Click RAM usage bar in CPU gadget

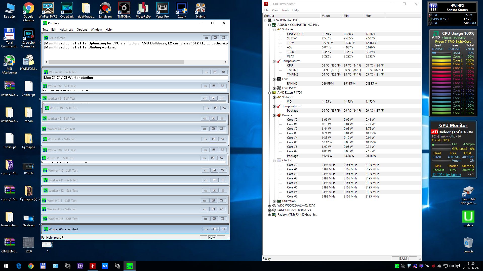[441, 53]
